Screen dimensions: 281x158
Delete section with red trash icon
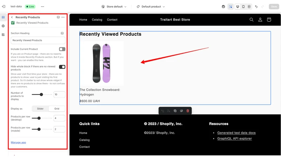point(188,111)
